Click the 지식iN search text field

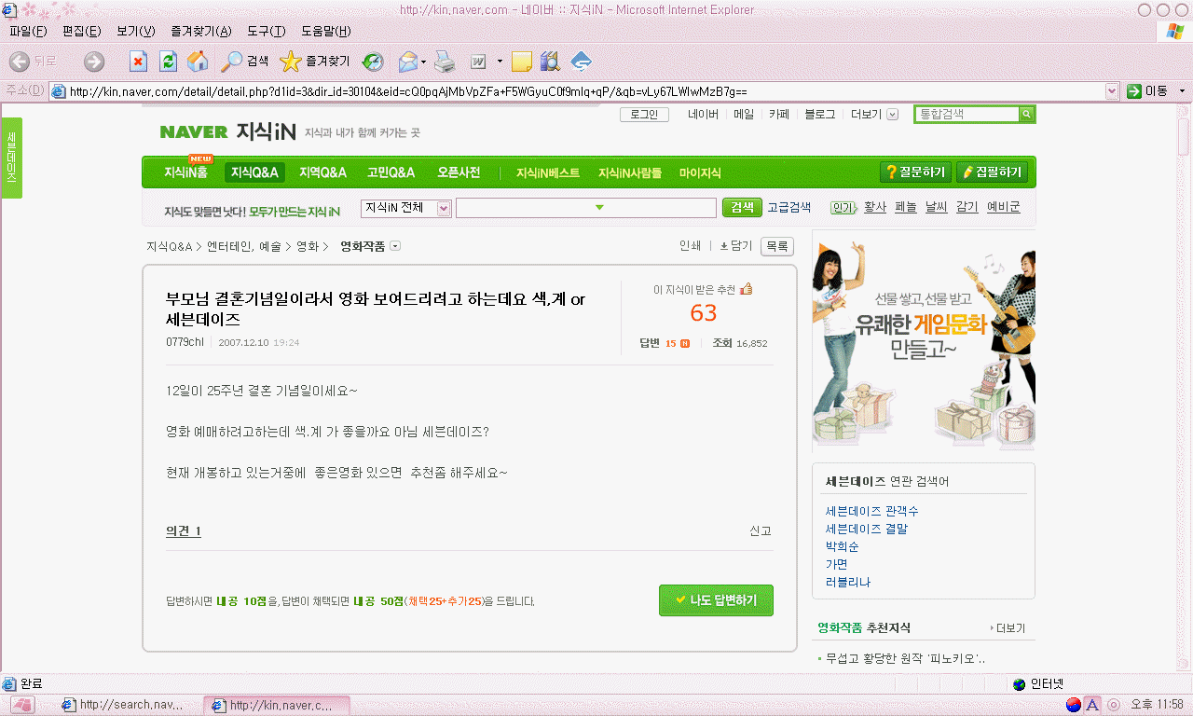[586, 208]
